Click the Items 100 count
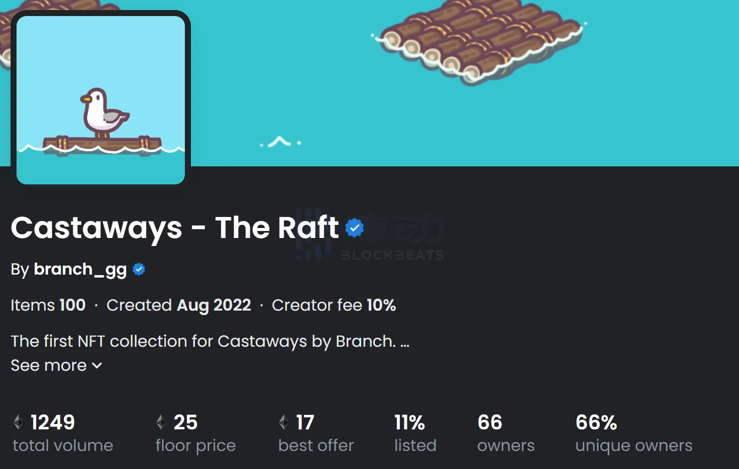 [48, 305]
